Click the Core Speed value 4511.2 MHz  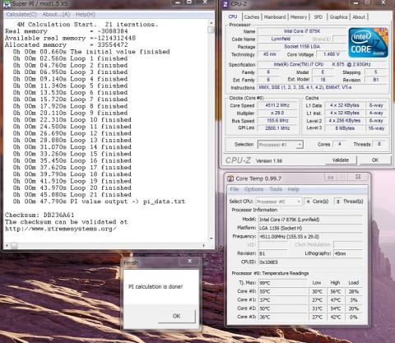[x=277, y=105]
